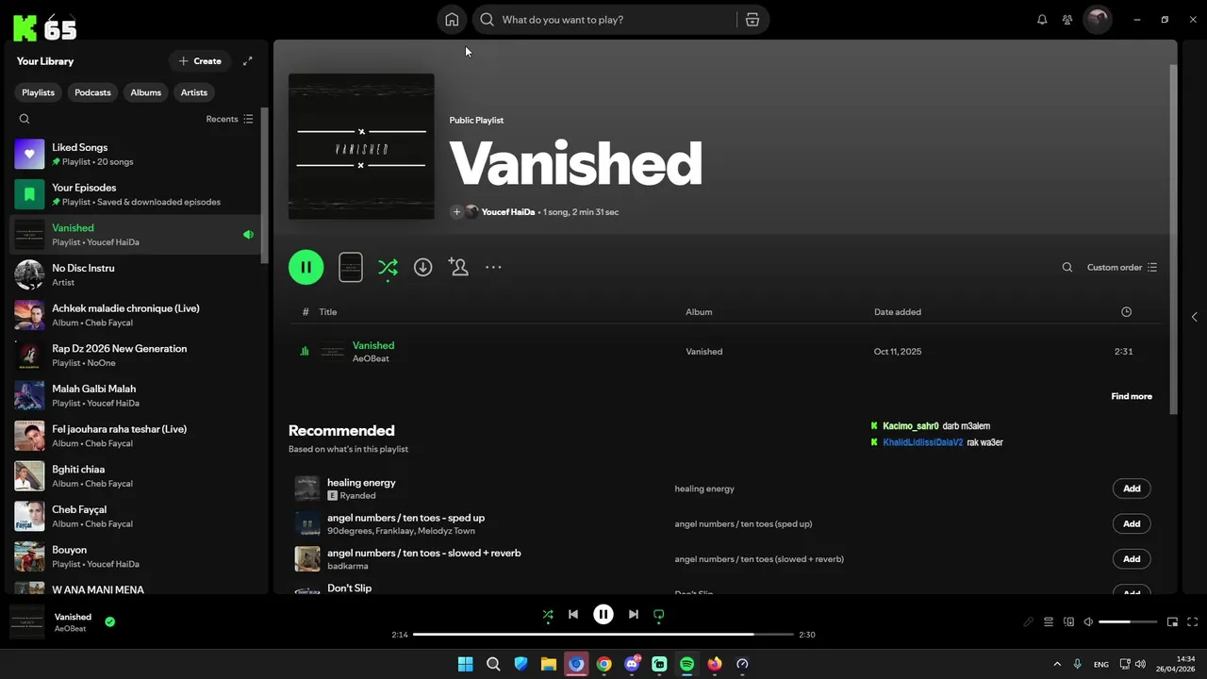Expand the right Now Playing side panel

point(1194,317)
